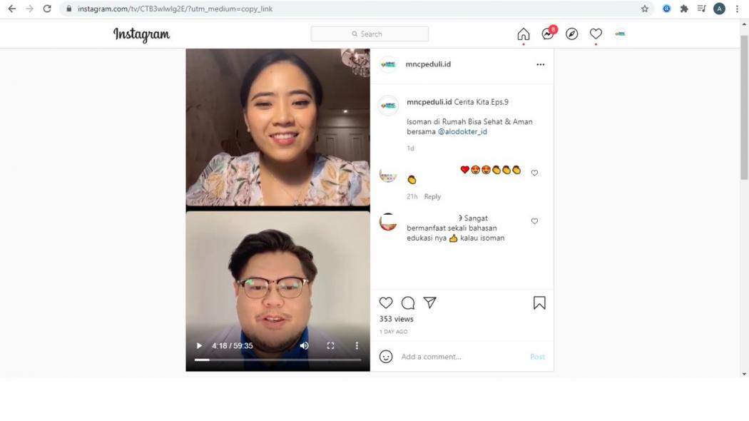Mute the video audio
Image resolution: width=749 pixels, height=421 pixels.
pos(304,345)
